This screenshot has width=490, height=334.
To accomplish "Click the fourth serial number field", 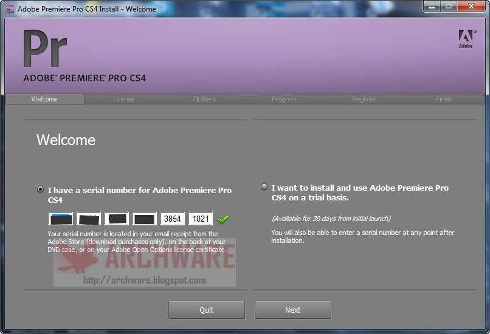I will pyautogui.click(x=144, y=219).
